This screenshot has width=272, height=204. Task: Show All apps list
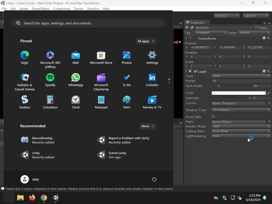(146, 41)
